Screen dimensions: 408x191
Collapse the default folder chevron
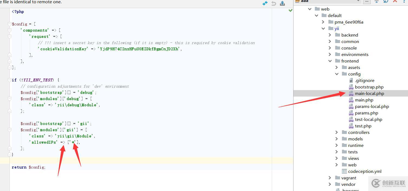pyautogui.click(x=316, y=15)
